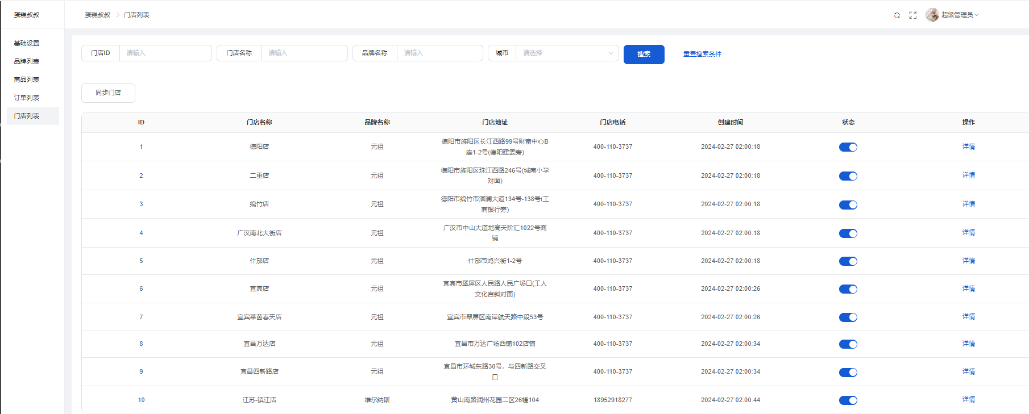Image resolution: width=1029 pixels, height=414 pixels.
Task: Click the refresh icon in top bar
Action: click(897, 15)
